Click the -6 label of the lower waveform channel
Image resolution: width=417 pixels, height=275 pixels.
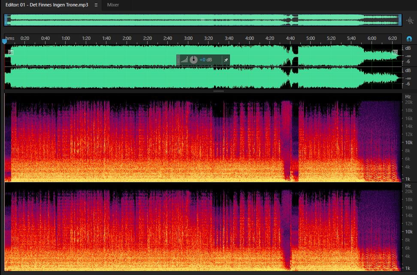(x=408, y=84)
